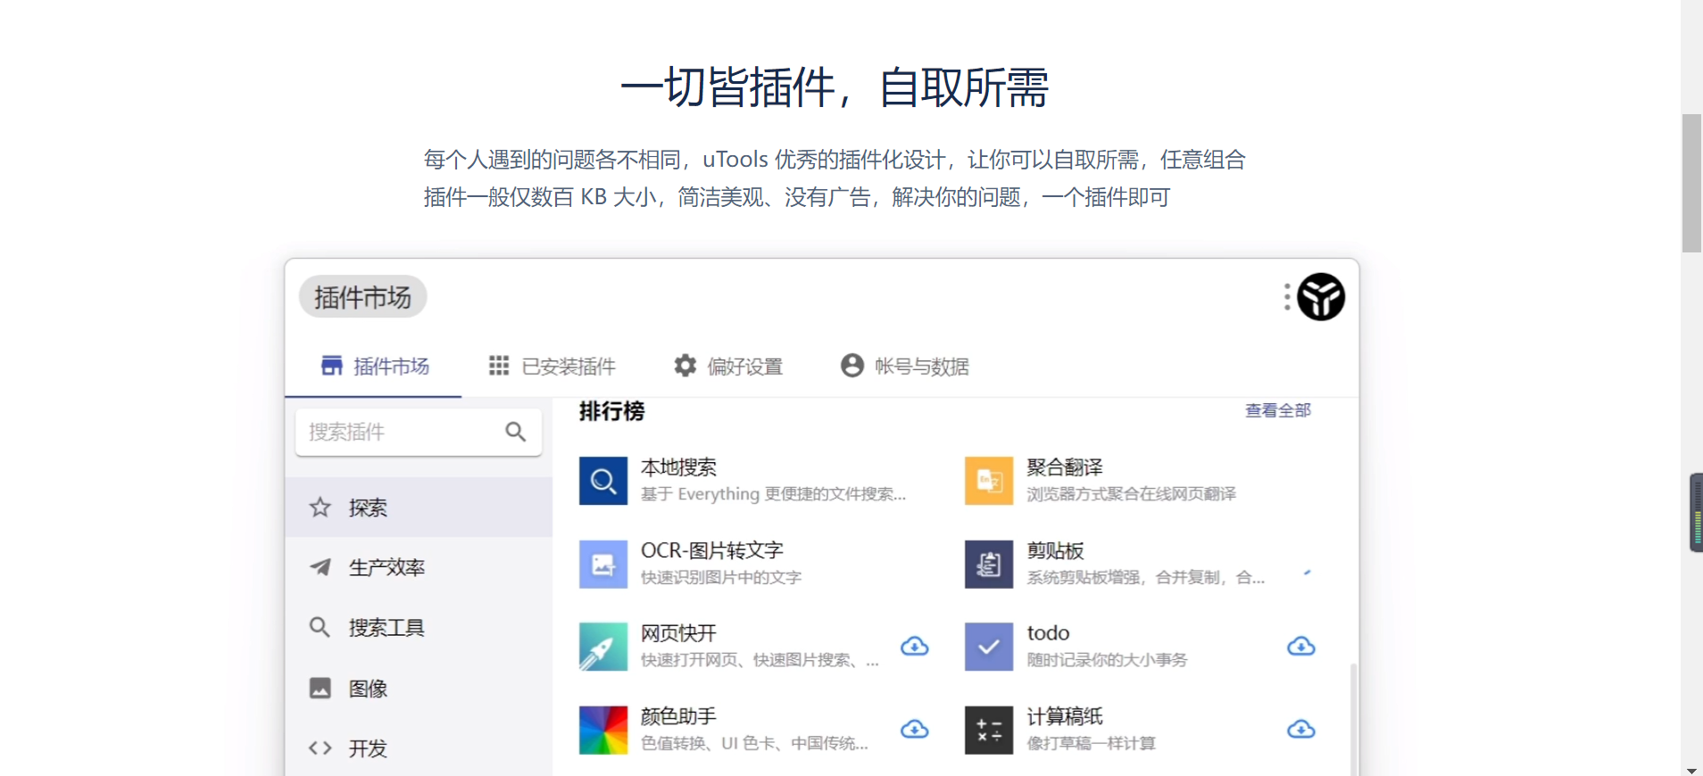This screenshot has height=776, width=1703.
Task: Select the 探索 category in sidebar
Action: [419, 508]
